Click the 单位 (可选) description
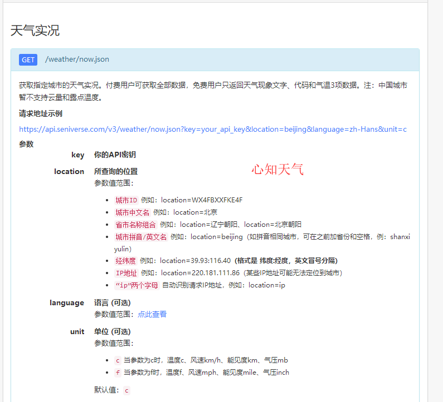This screenshot has height=402, width=443. (x=113, y=331)
